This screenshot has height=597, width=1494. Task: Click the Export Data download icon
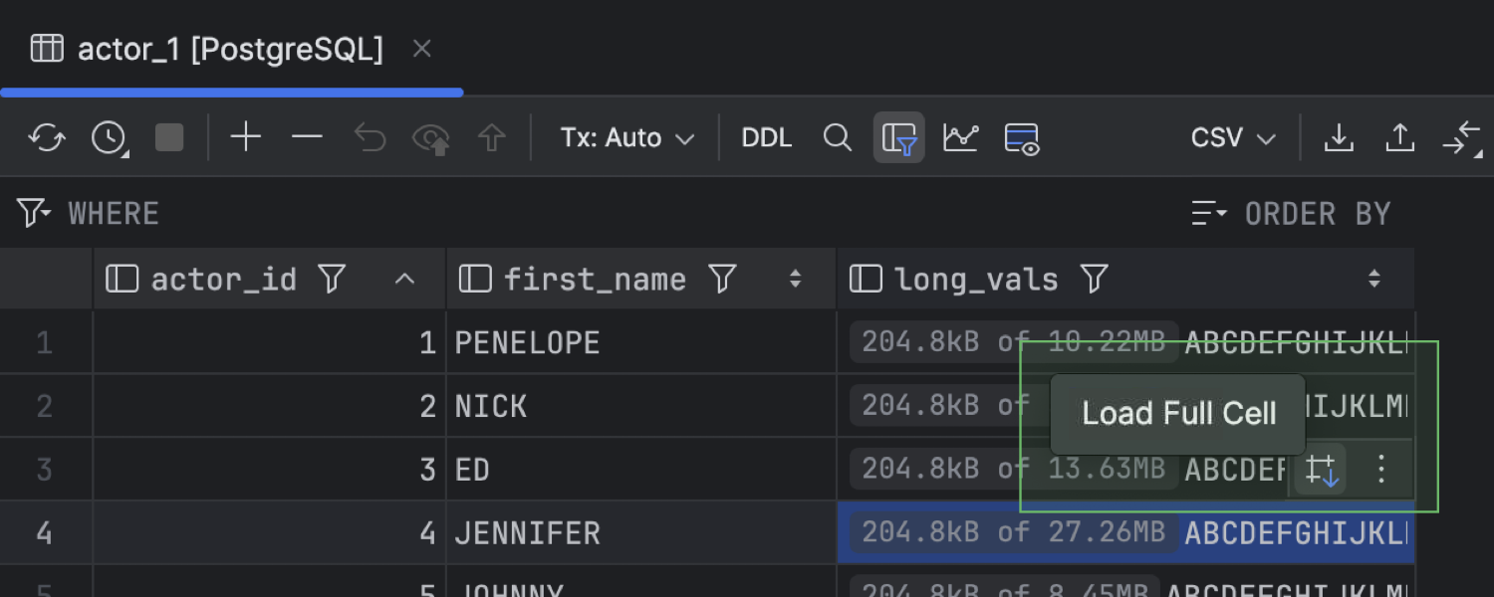1339,137
